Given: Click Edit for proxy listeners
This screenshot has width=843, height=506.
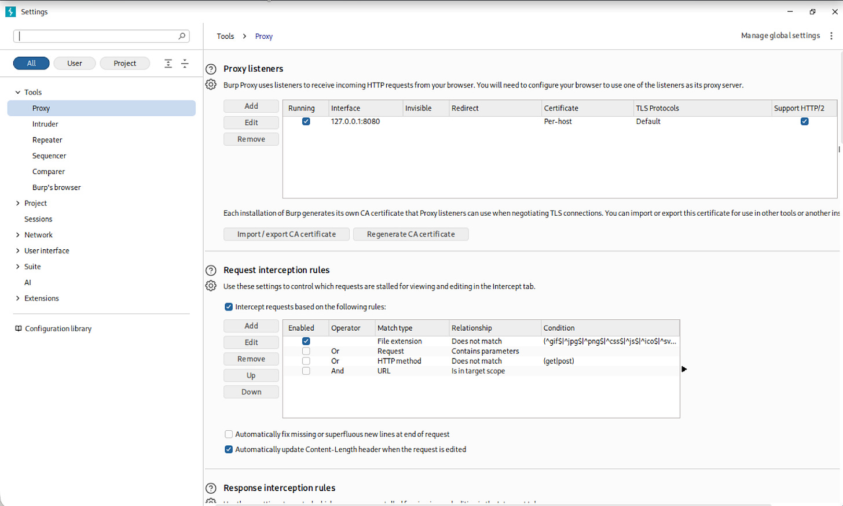Looking at the screenshot, I should pyautogui.click(x=251, y=123).
